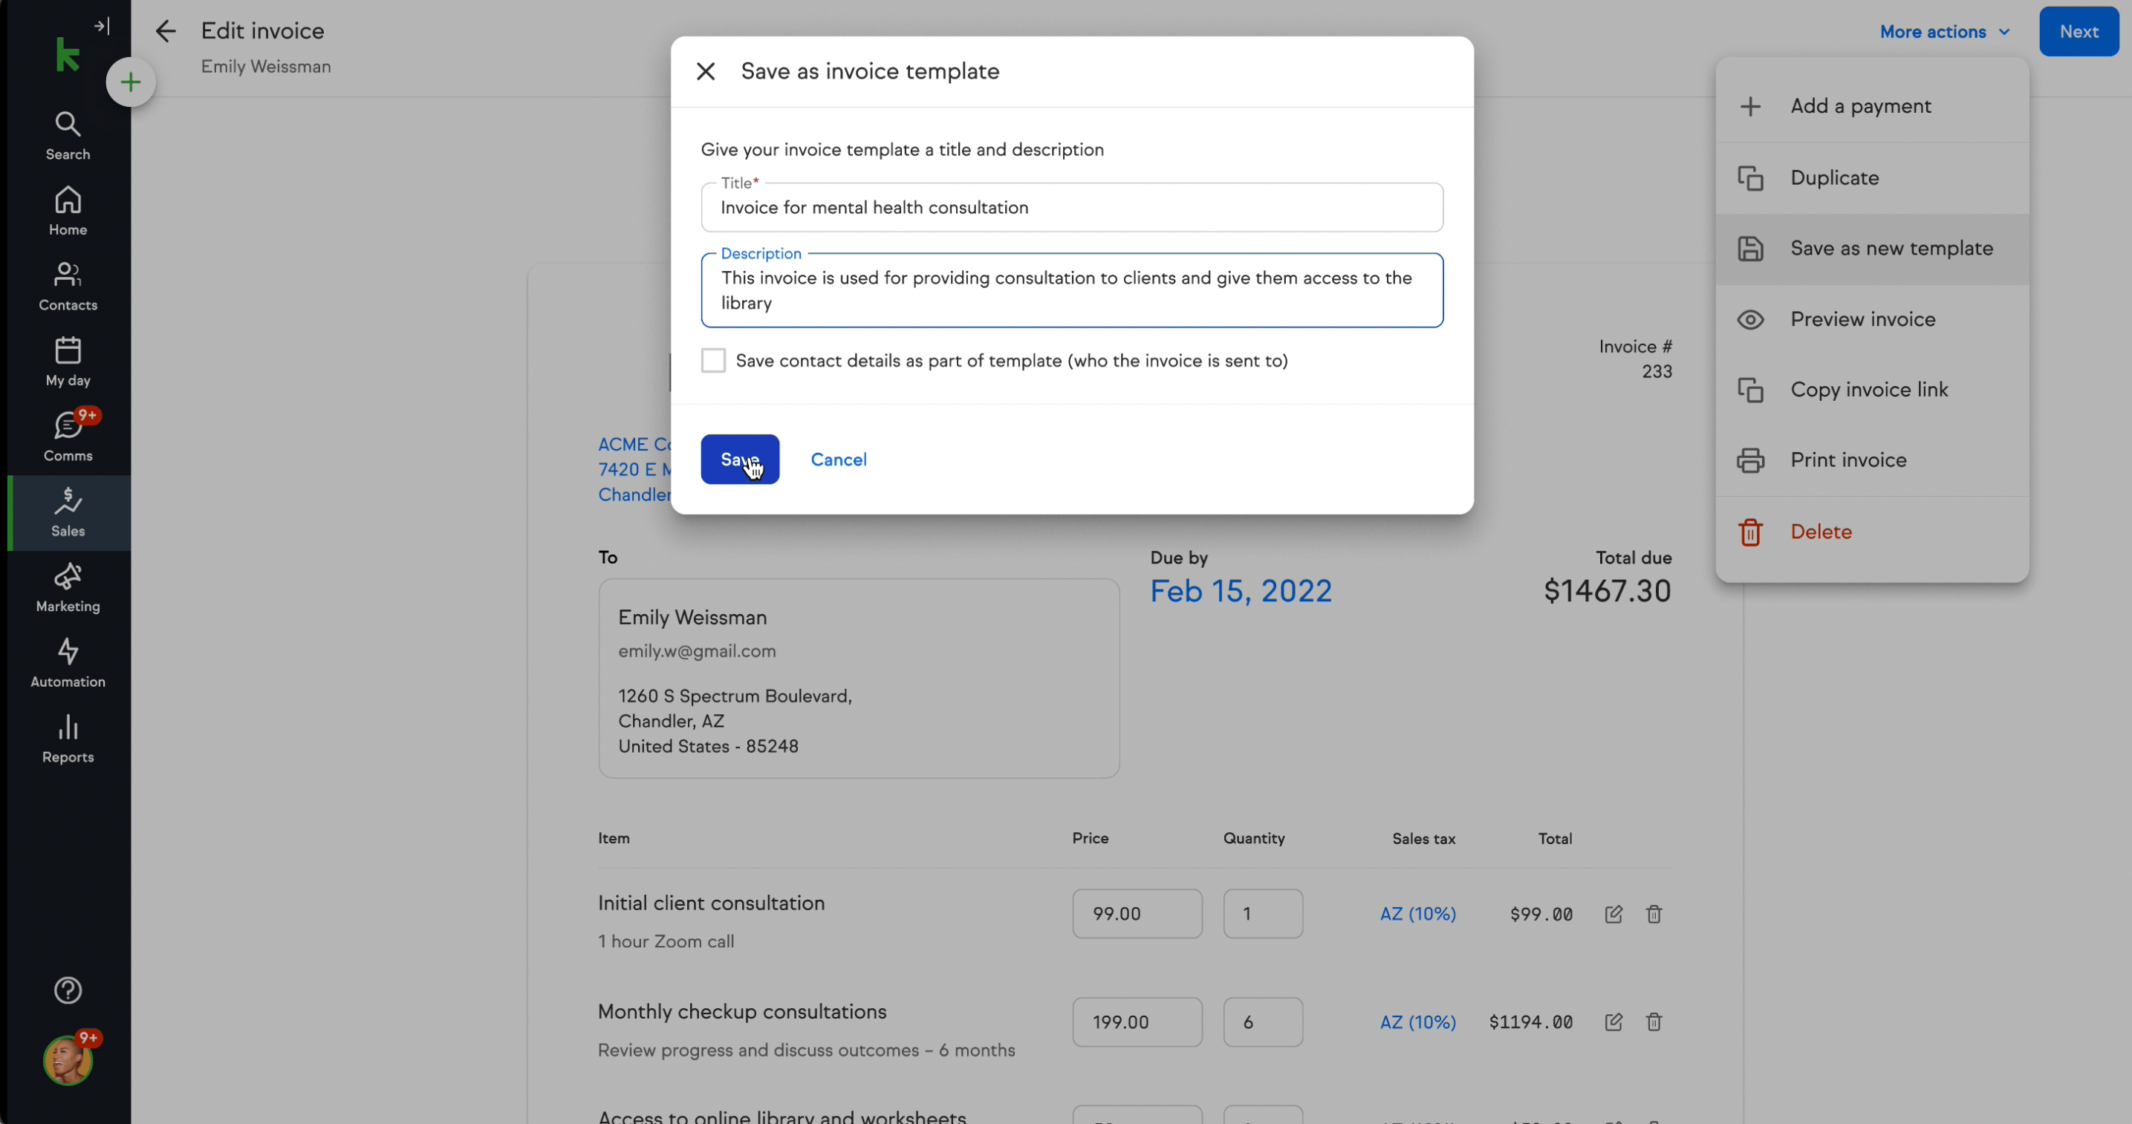2132x1124 pixels.
Task: Expand the sidebar with collapse arrow icon
Action: click(x=102, y=27)
